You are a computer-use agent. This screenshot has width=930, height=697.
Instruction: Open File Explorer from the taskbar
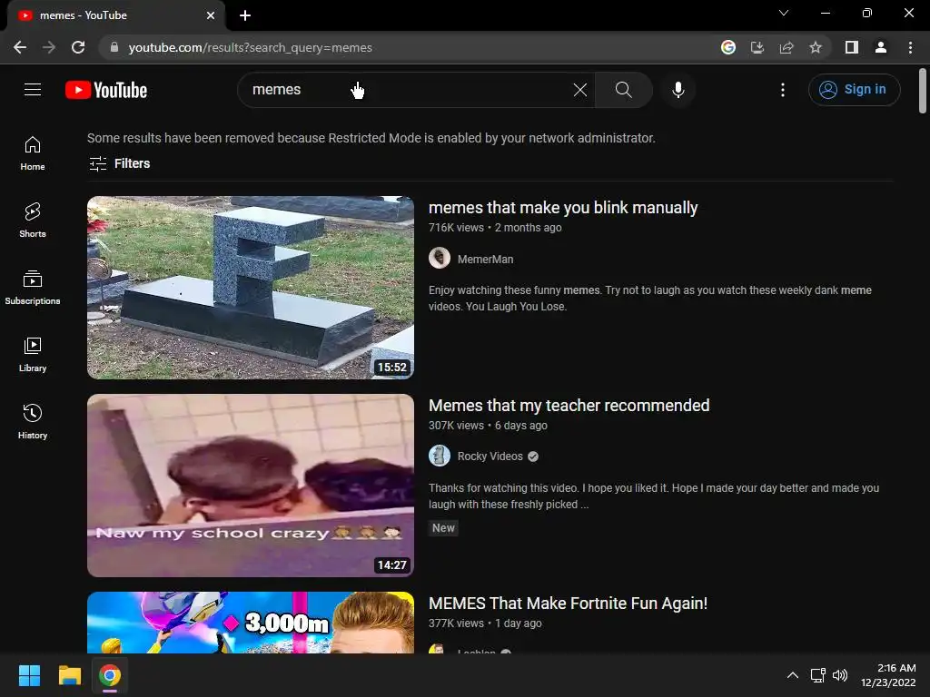click(69, 675)
